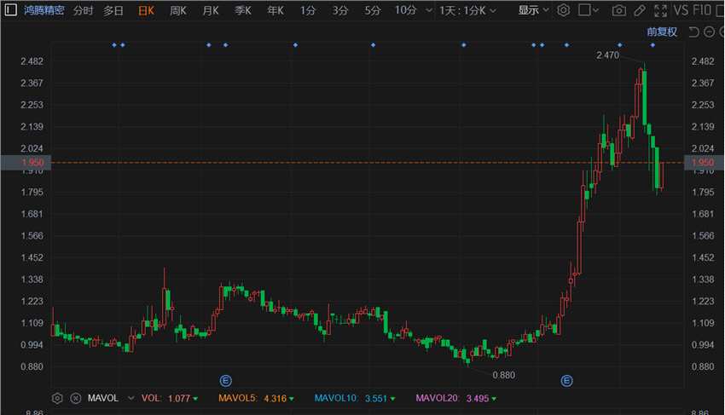Reset chart zoom with undo arrow
725x415 pixels.
pyautogui.click(x=693, y=32)
